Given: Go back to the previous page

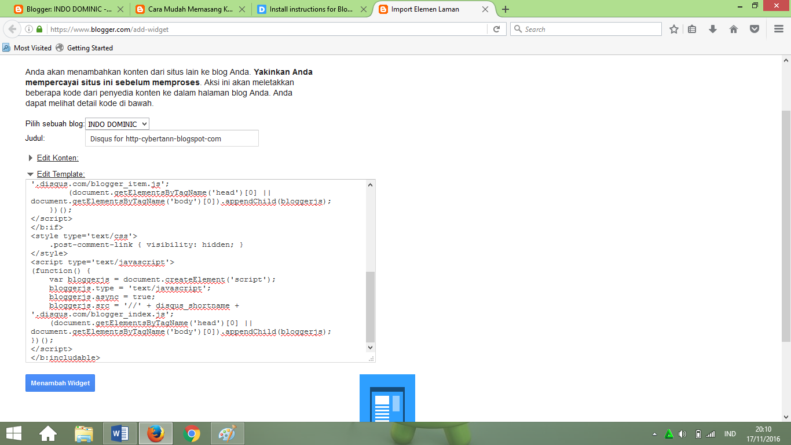Looking at the screenshot, I should [x=12, y=29].
